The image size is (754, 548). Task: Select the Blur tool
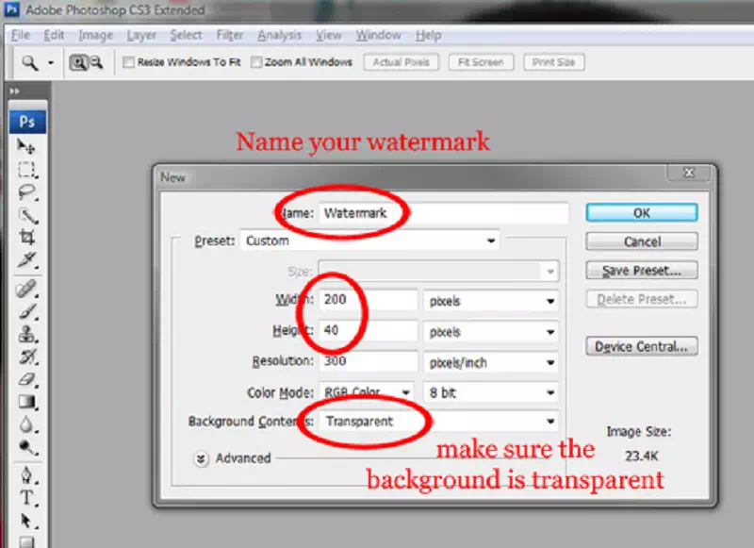(27, 424)
